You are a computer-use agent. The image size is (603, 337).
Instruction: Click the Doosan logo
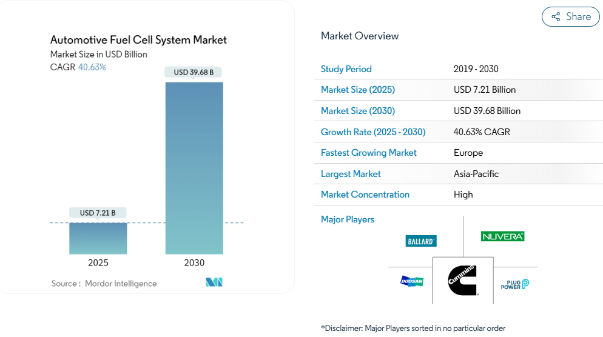(x=412, y=281)
